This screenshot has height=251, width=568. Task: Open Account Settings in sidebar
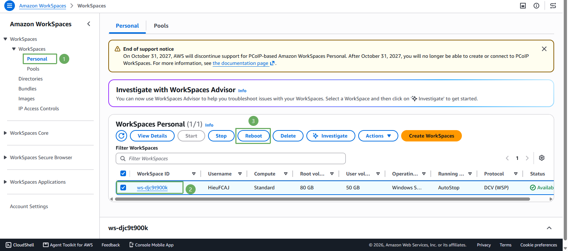click(x=29, y=206)
